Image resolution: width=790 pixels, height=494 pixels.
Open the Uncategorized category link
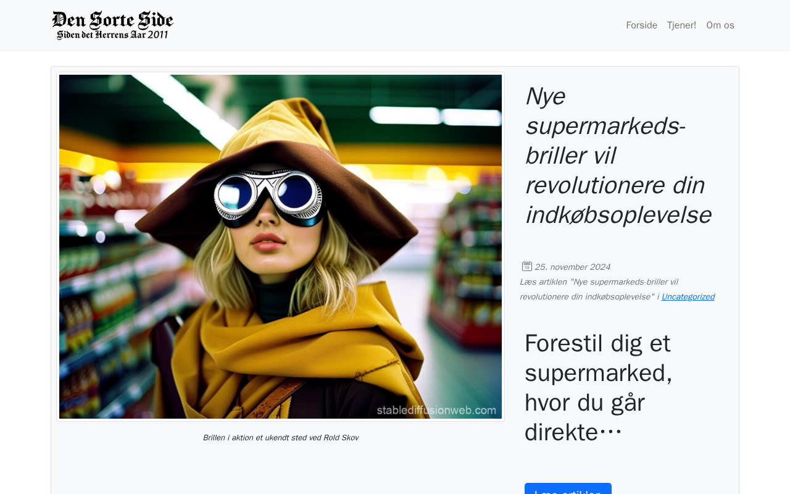click(688, 297)
